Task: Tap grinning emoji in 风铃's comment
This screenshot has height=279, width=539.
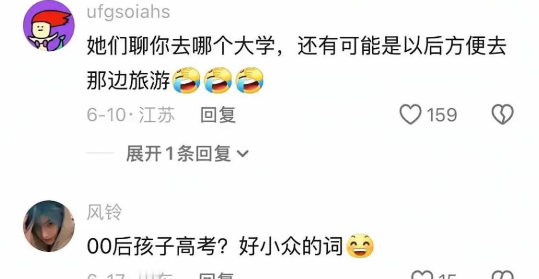Action: click(x=360, y=246)
